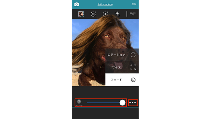
Task: Open the FX 2 effects icon
Action: pyautogui.click(x=93, y=14)
